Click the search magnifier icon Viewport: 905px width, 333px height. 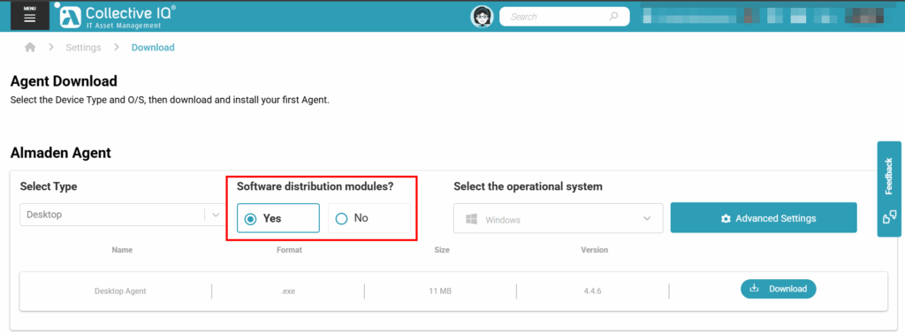point(613,17)
